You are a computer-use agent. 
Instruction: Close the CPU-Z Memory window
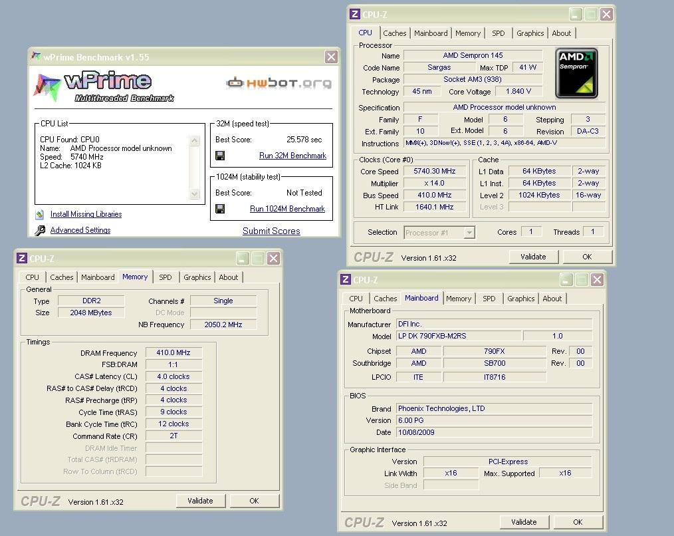coord(273,258)
